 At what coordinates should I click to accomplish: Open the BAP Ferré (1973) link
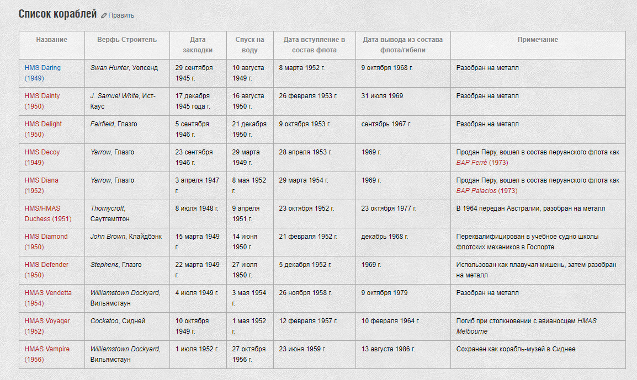(482, 162)
